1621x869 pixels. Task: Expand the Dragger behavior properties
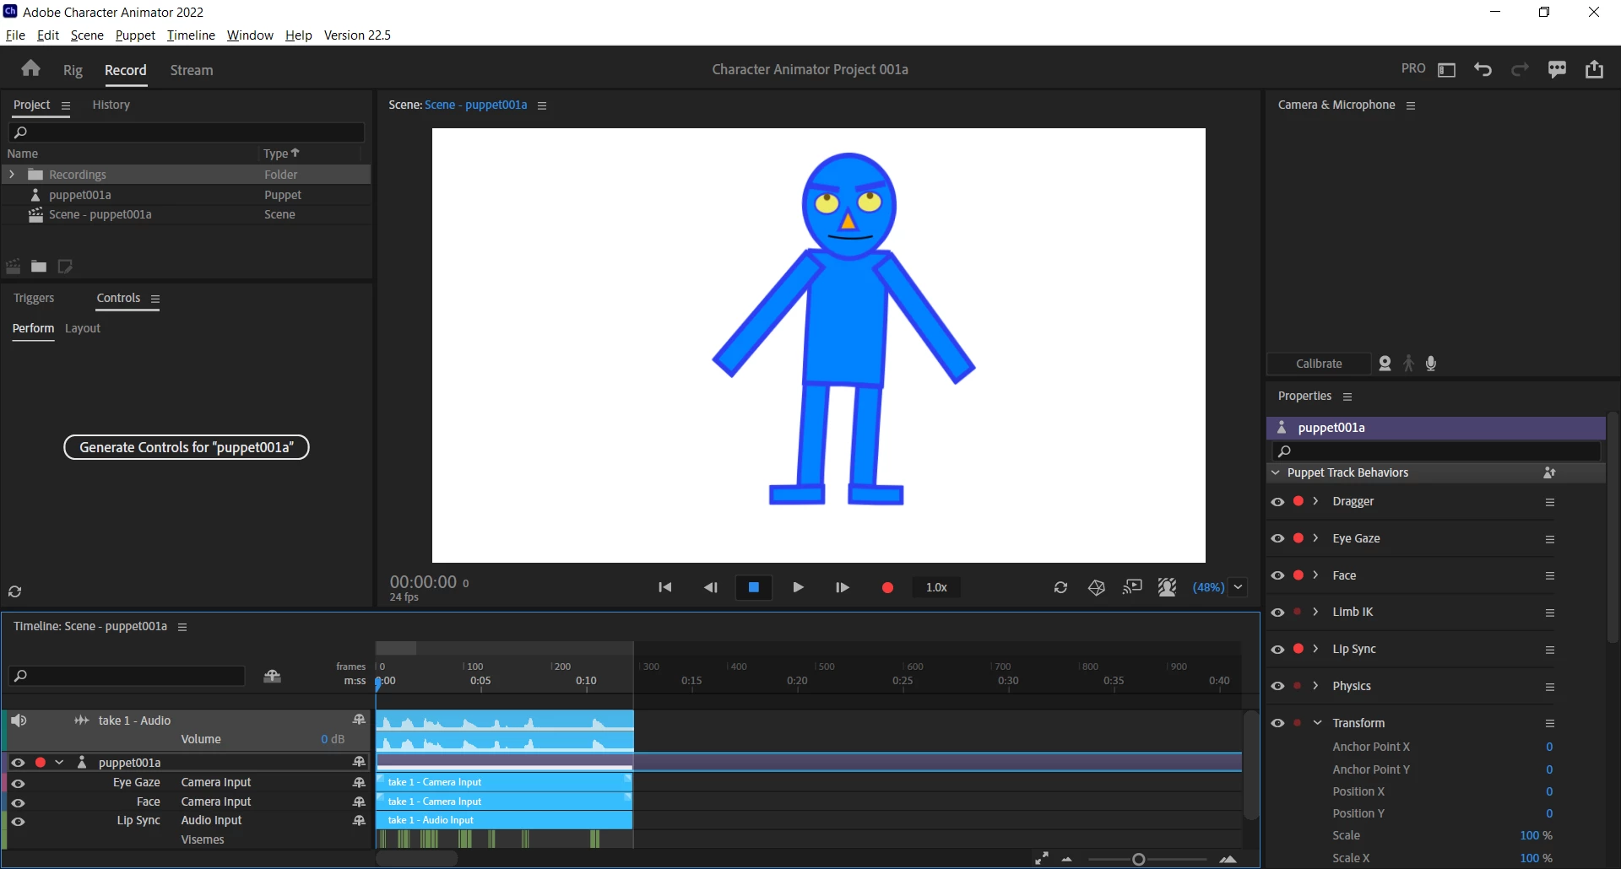(x=1315, y=501)
